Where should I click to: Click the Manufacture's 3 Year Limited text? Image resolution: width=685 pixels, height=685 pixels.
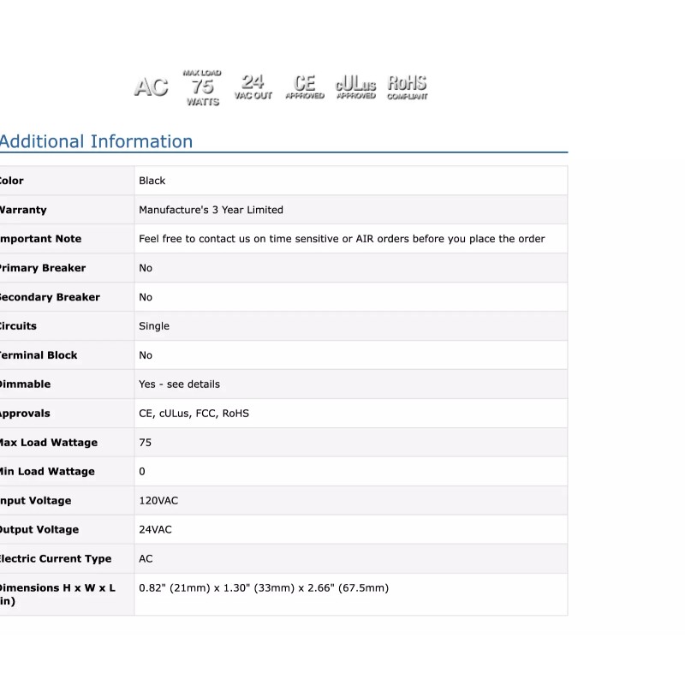(x=211, y=210)
